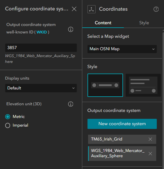Open the Display units dropdown
The width and height of the screenshot is (164, 169).
coord(41,88)
